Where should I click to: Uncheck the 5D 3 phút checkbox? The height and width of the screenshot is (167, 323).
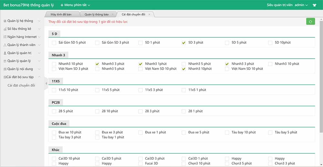tap(184, 43)
